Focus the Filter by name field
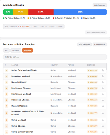The width and height of the screenshot is (110, 135). point(55,57)
